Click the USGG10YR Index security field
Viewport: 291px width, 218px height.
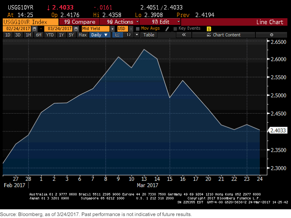point(30,22)
